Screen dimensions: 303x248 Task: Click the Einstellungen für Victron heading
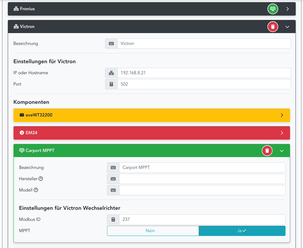pyautogui.click(x=44, y=62)
